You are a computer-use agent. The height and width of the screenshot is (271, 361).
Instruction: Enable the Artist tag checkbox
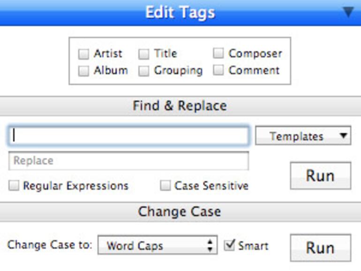click(83, 54)
